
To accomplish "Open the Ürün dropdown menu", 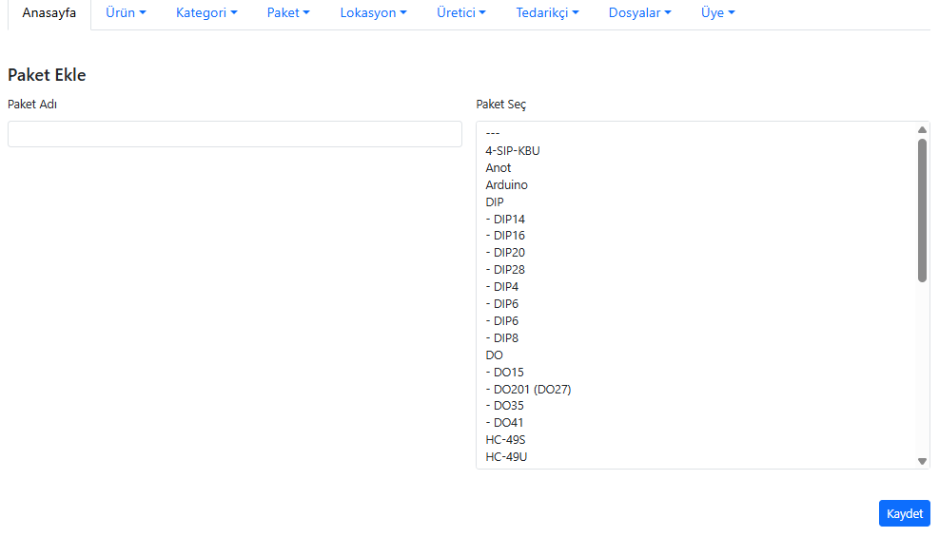I will coord(126,13).
